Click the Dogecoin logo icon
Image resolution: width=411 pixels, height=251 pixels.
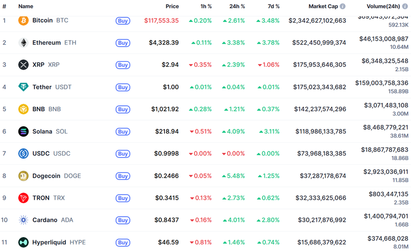24,176
